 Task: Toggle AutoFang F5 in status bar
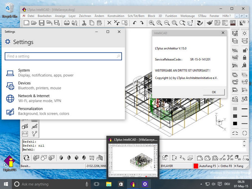coord(207,166)
